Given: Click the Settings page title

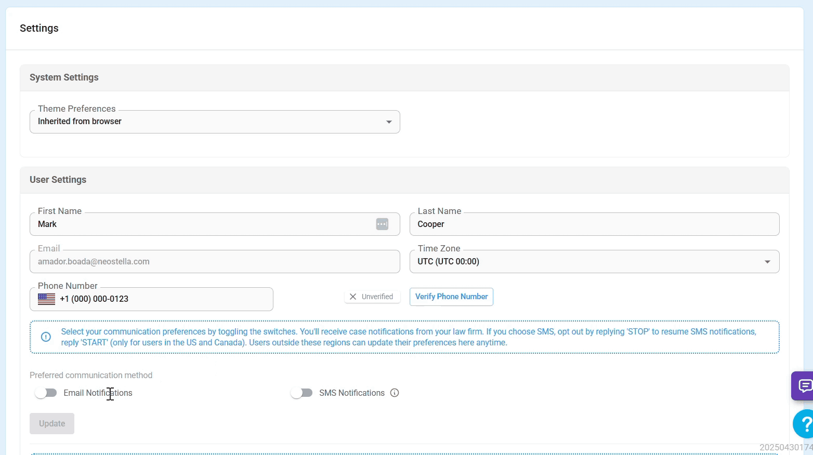Looking at the screenshot, I should (39, 28).
